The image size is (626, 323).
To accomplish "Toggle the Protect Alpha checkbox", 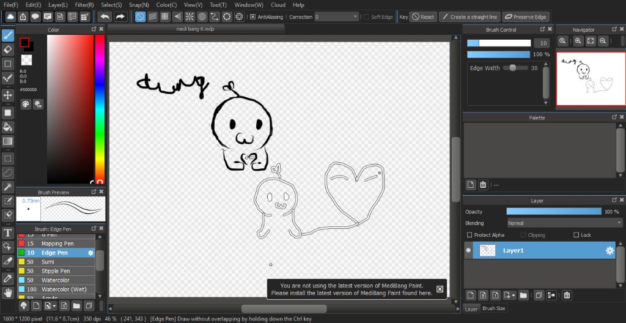I will coord(469,235).
